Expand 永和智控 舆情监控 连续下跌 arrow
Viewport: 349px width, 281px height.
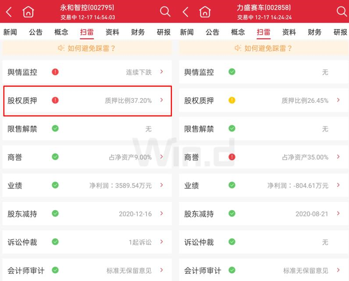click(x=162, y=71)
